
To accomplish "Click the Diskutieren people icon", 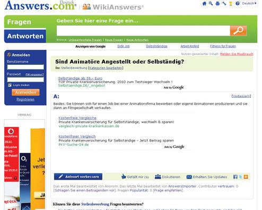I will point(158,177).
